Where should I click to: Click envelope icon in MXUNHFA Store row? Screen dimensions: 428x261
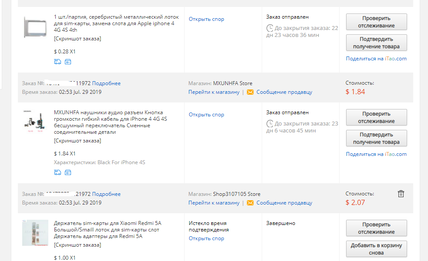point(250,92)
